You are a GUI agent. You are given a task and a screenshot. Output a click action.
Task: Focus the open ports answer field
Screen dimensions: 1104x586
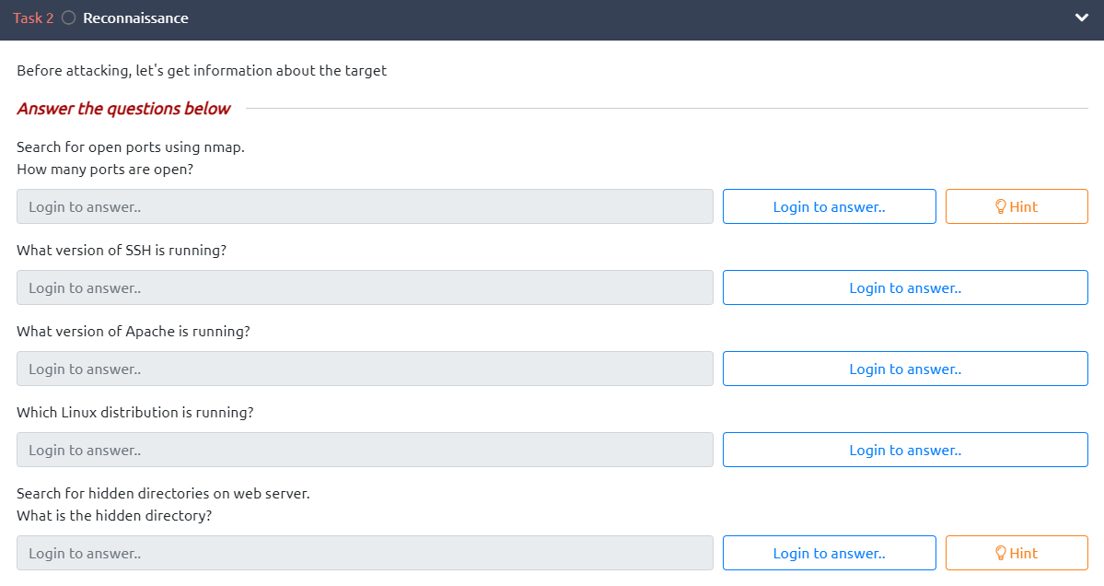tap(365, 206)
